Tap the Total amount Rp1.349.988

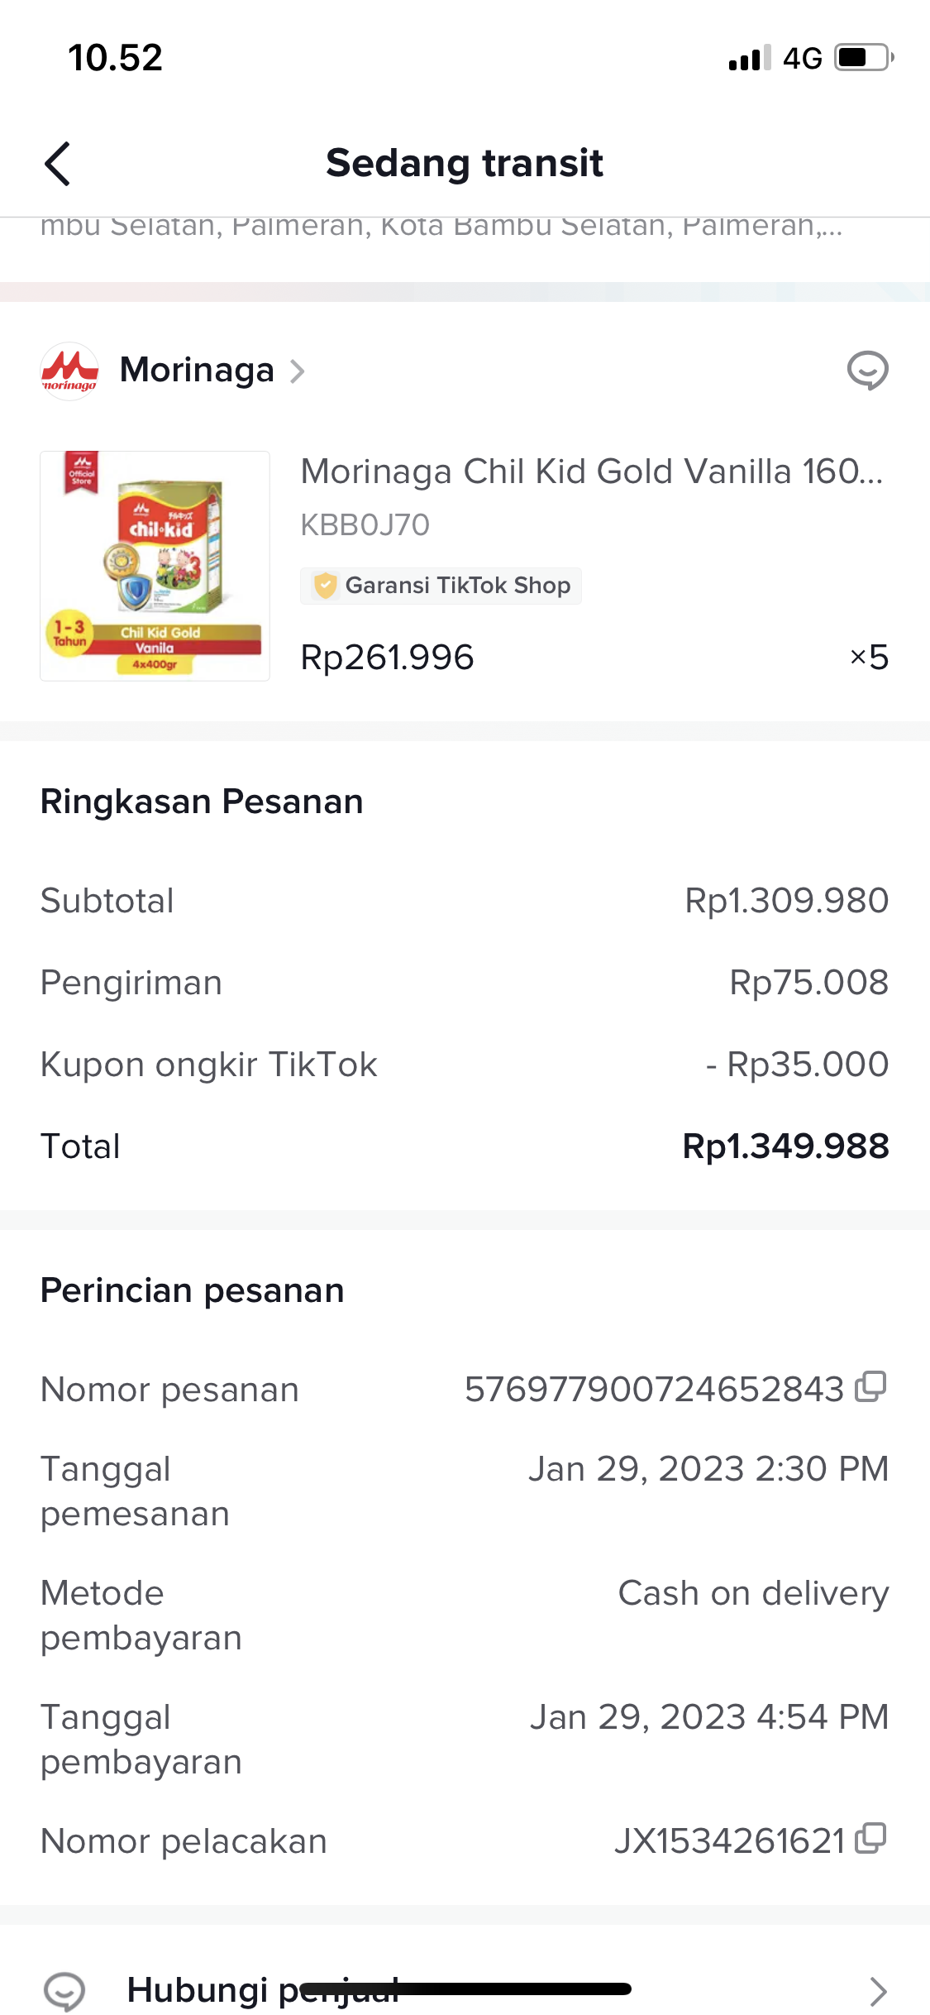click(x=785, y=1146)
